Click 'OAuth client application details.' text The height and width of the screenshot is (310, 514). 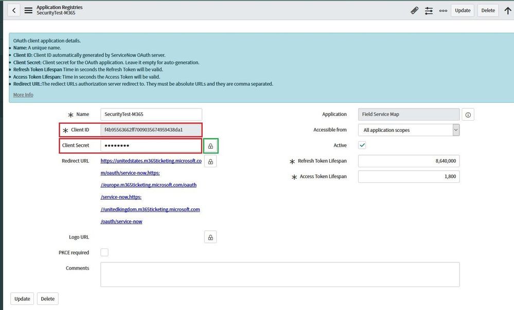click(x=47, y=41)
